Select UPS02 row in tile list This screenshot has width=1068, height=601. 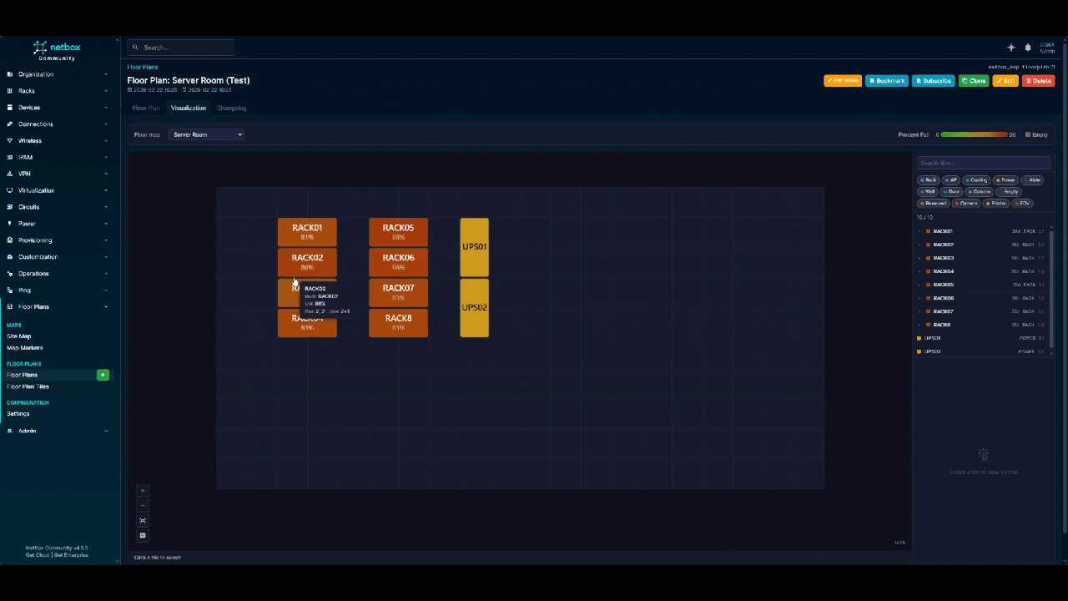click(x=980, y=351)
